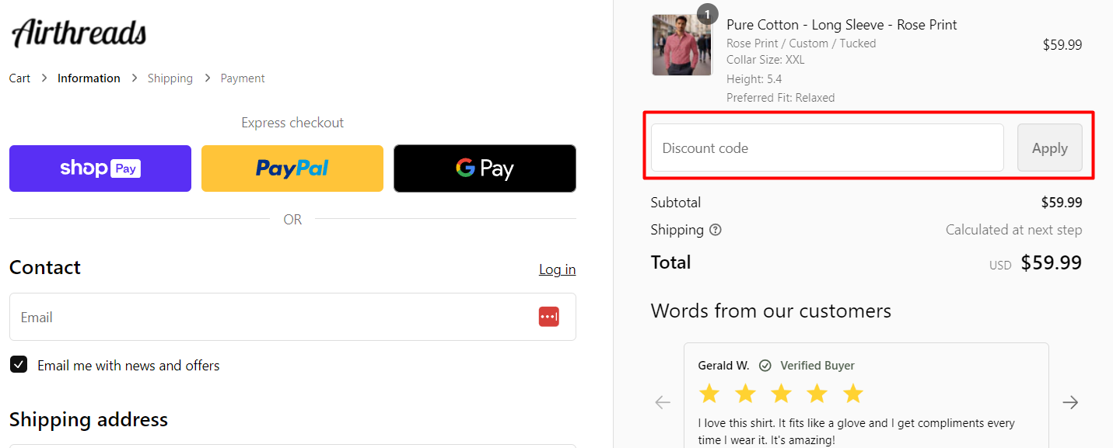
Task: Click the 'Height: 5.4' detail
Action: pyautogui.click(x=754, y=79)
